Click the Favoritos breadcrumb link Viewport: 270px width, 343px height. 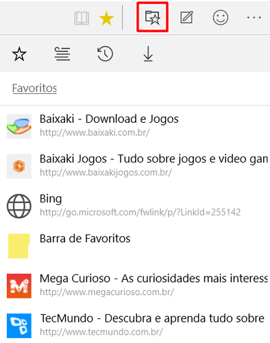34,88
